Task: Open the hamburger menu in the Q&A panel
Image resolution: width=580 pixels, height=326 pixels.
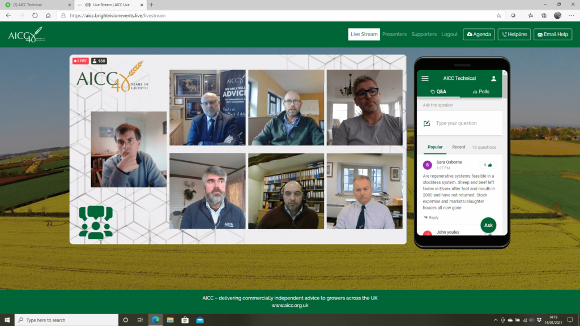Action: point(425,78)
